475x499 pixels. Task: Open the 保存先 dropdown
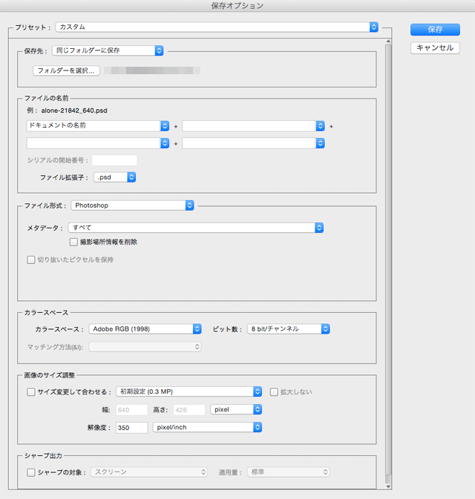pyautogui.click(x=108, y=50)
